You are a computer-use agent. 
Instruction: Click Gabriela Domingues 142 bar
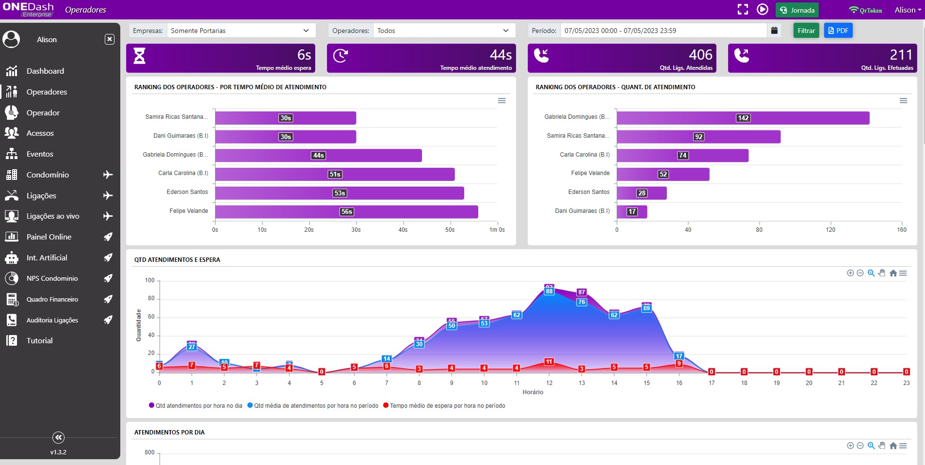743,118
